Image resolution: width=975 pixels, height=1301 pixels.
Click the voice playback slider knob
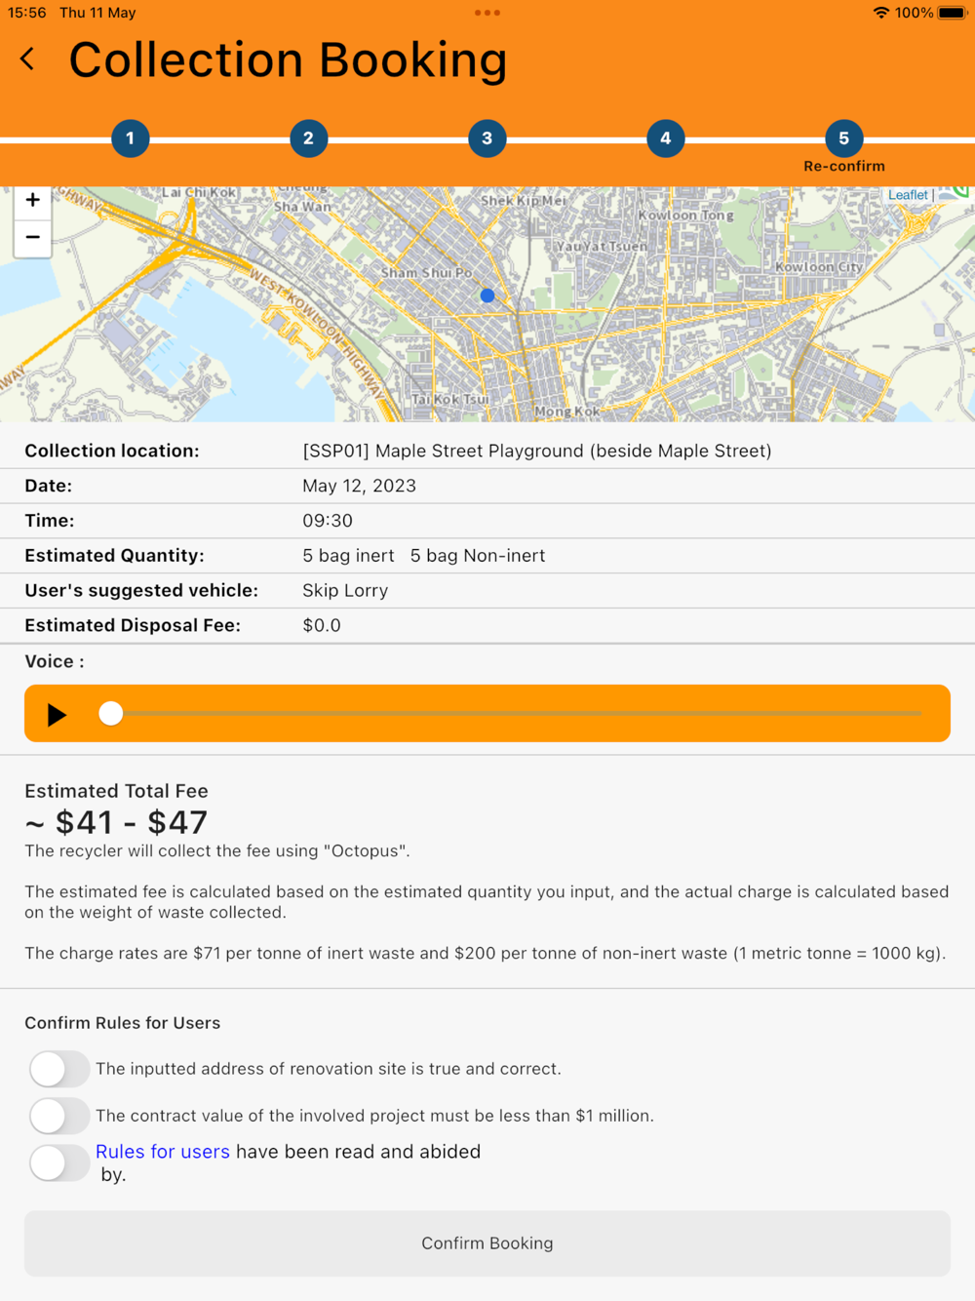pyautogui.click(x=111, y=714)
